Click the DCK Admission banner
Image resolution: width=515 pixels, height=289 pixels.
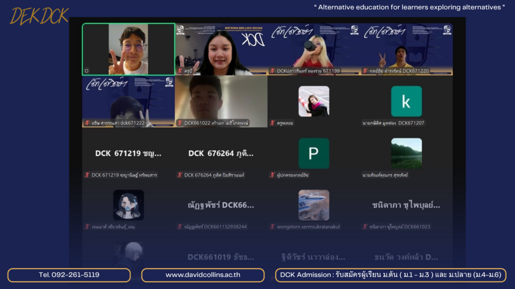(390, 275)
